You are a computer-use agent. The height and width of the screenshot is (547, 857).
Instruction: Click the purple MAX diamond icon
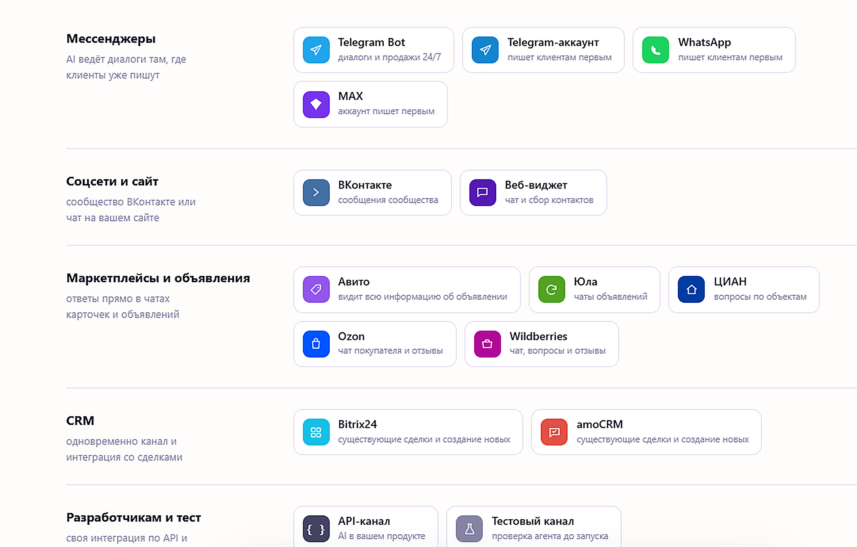point(316,105)
